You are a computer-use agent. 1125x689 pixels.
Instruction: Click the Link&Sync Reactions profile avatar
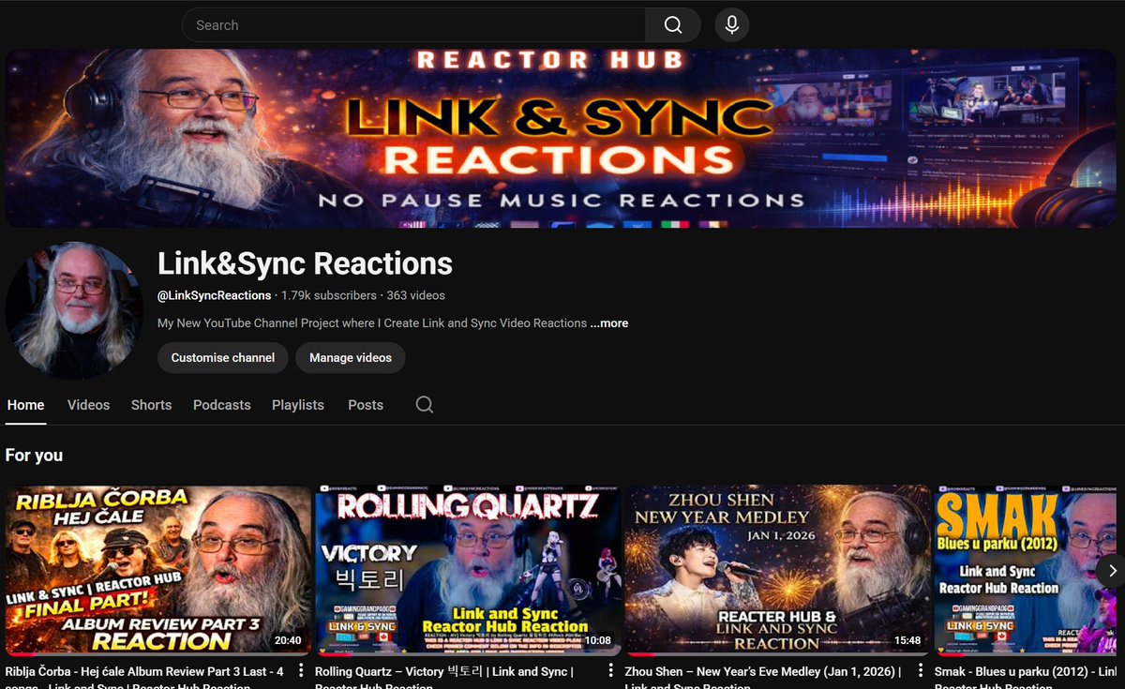[74, 311]
